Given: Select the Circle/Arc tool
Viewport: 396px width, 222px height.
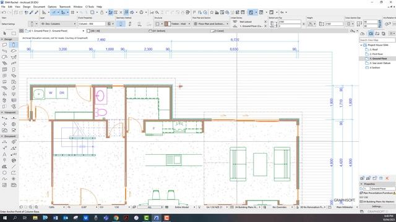Looking at the screenshot, I should tap(4, 173).
